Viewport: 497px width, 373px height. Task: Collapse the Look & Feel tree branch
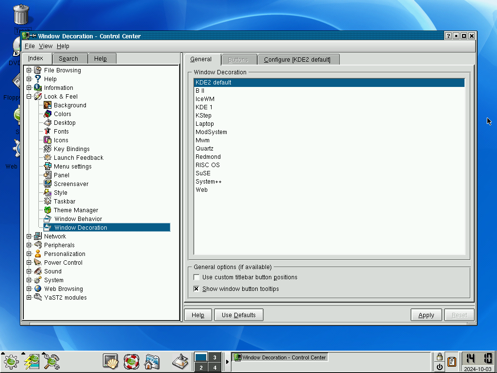tap(29, 97)
